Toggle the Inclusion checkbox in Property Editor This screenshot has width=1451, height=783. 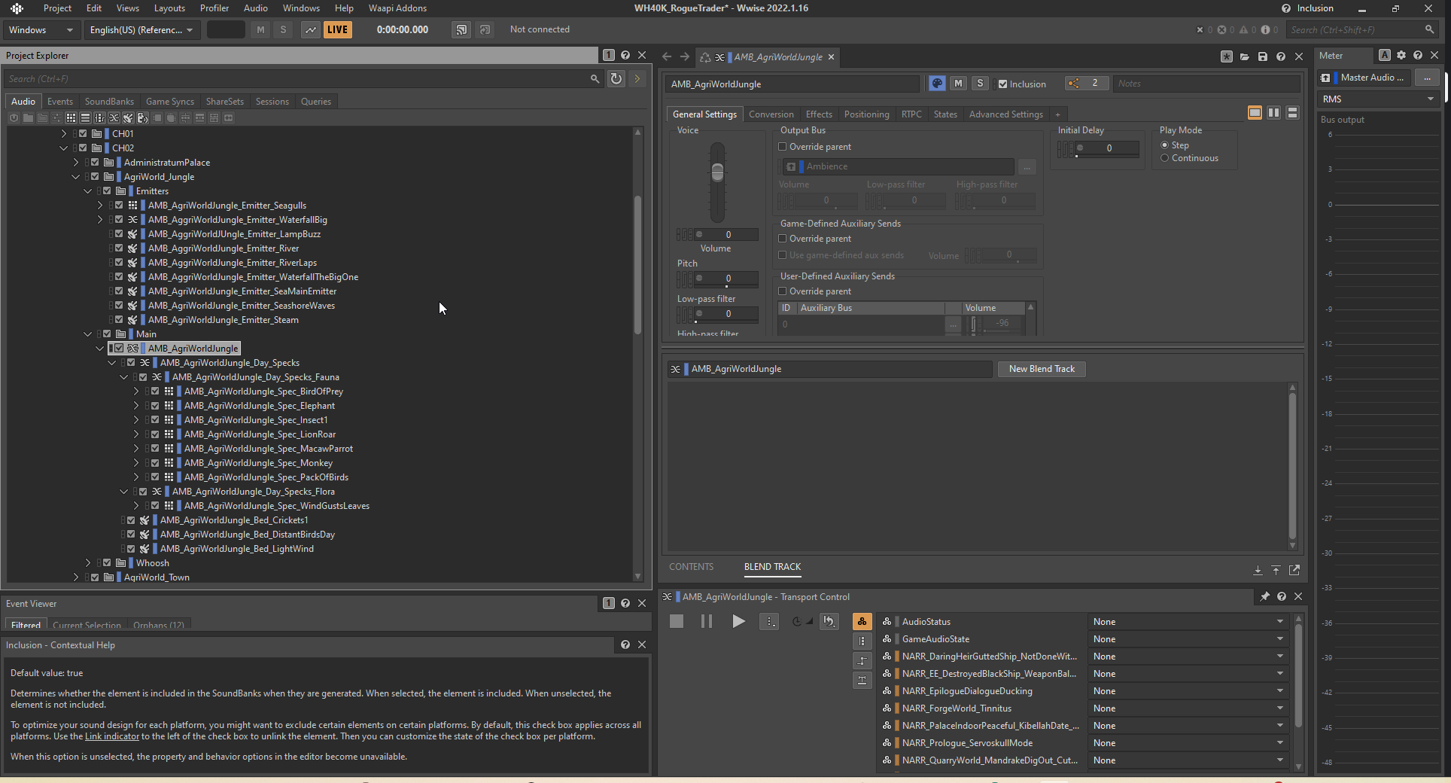1002,84
